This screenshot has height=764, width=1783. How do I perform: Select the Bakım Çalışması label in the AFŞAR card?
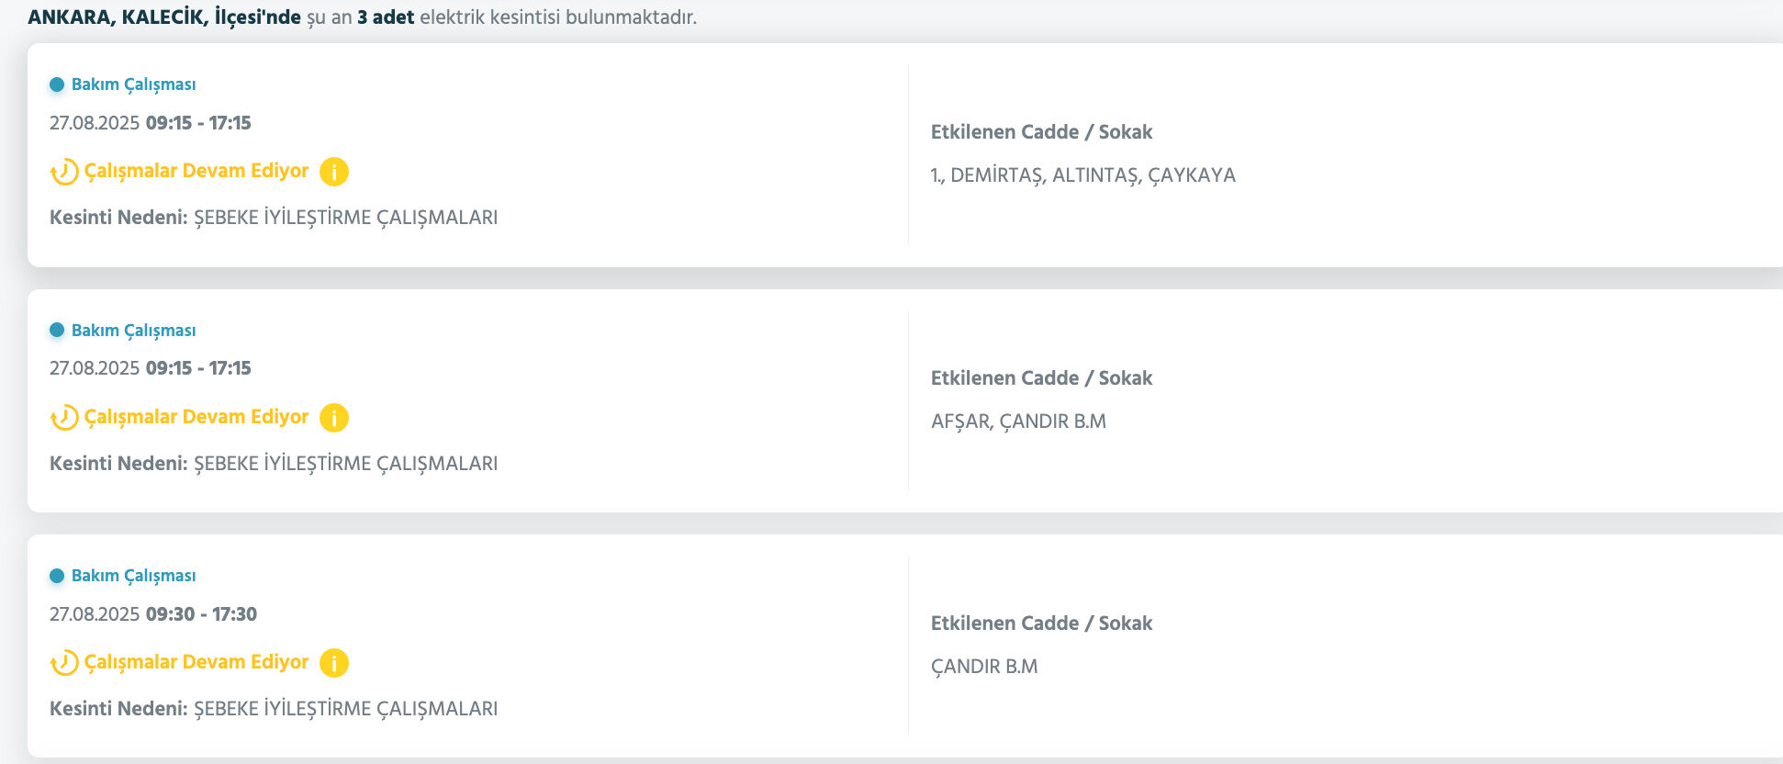(133, 331)
